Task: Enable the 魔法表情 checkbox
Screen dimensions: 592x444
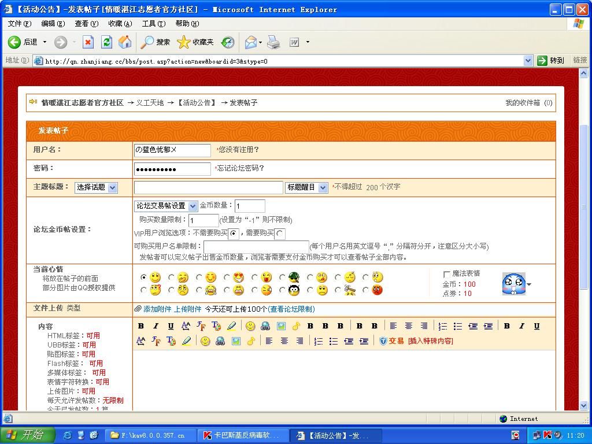Action: point(447,274)
